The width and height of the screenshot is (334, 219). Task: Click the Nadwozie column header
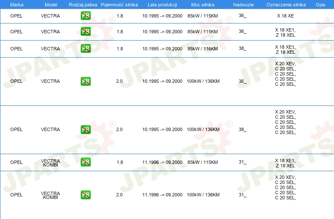click(x=243, y=5)
